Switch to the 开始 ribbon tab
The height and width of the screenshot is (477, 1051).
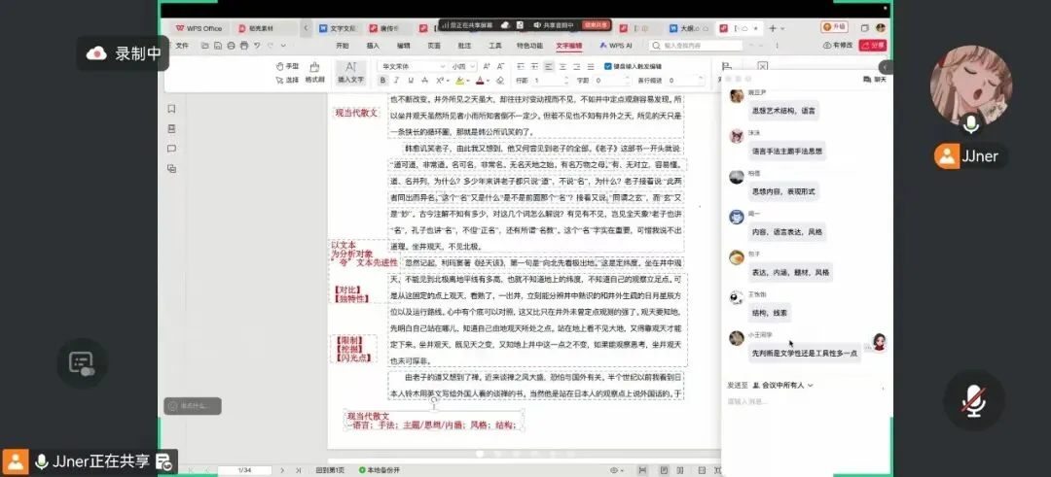(343, 46)
